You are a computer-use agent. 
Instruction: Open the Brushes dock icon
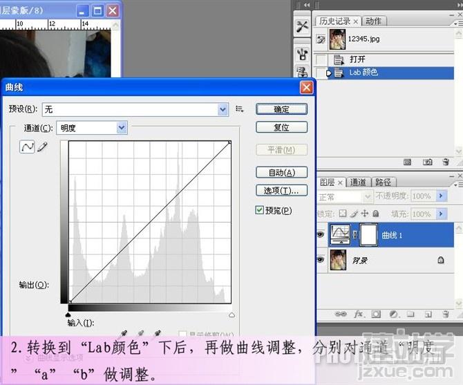(302, 55)
